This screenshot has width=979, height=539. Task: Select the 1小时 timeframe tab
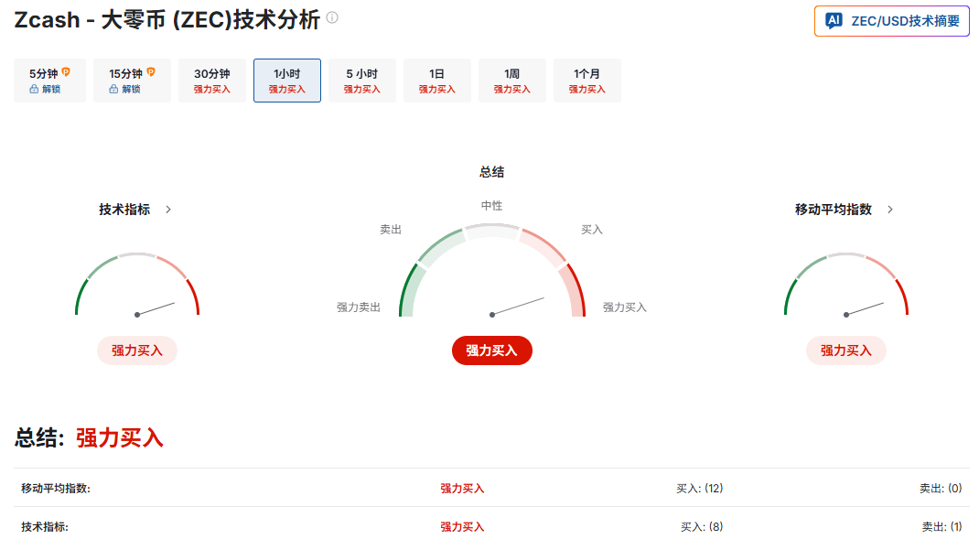[x=287, y=81]
